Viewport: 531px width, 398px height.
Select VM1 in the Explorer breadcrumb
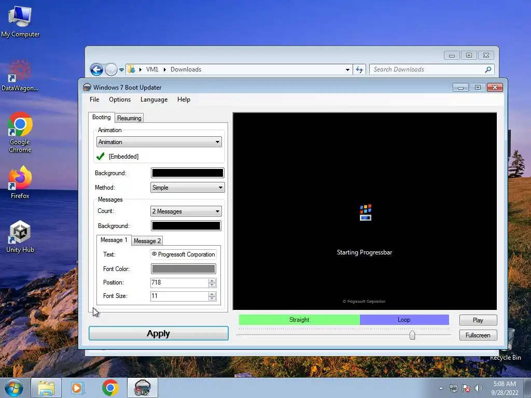coord(152,69)
